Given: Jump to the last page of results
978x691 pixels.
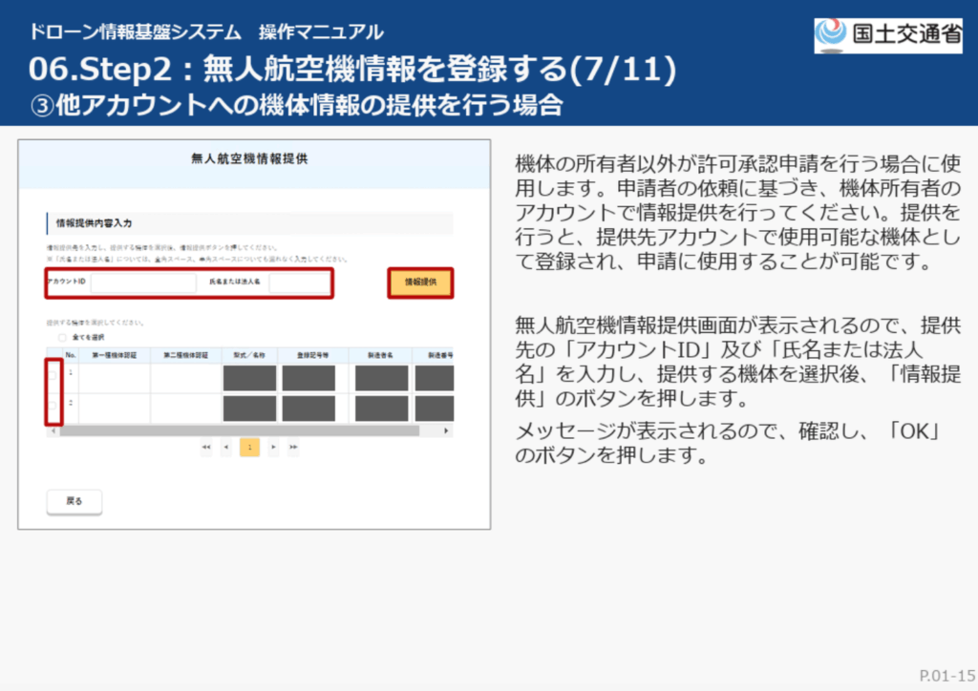Looking at the screenshot, I should click(293, 447).
